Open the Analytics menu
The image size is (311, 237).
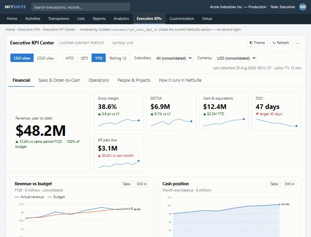(121, 18)
